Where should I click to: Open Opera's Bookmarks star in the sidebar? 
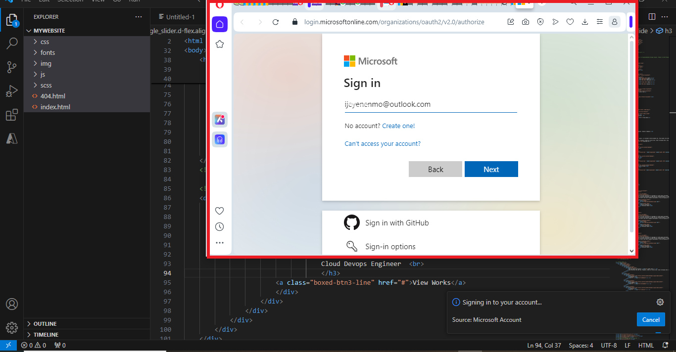pyautogui.click(x=220, y=44)
